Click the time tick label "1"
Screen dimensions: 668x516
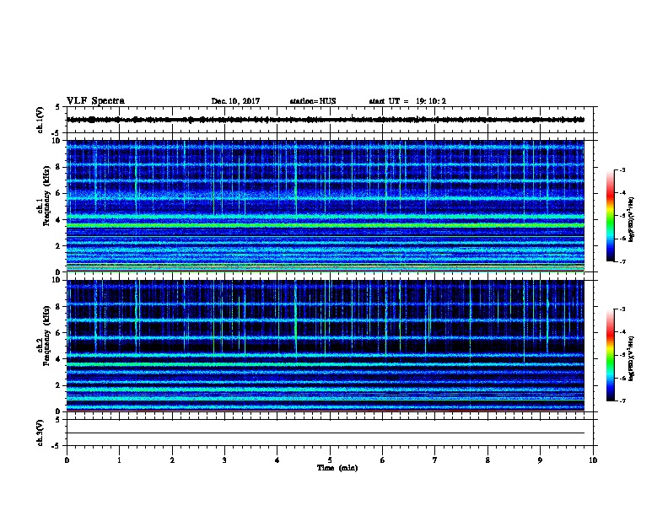tap(119, 460)
